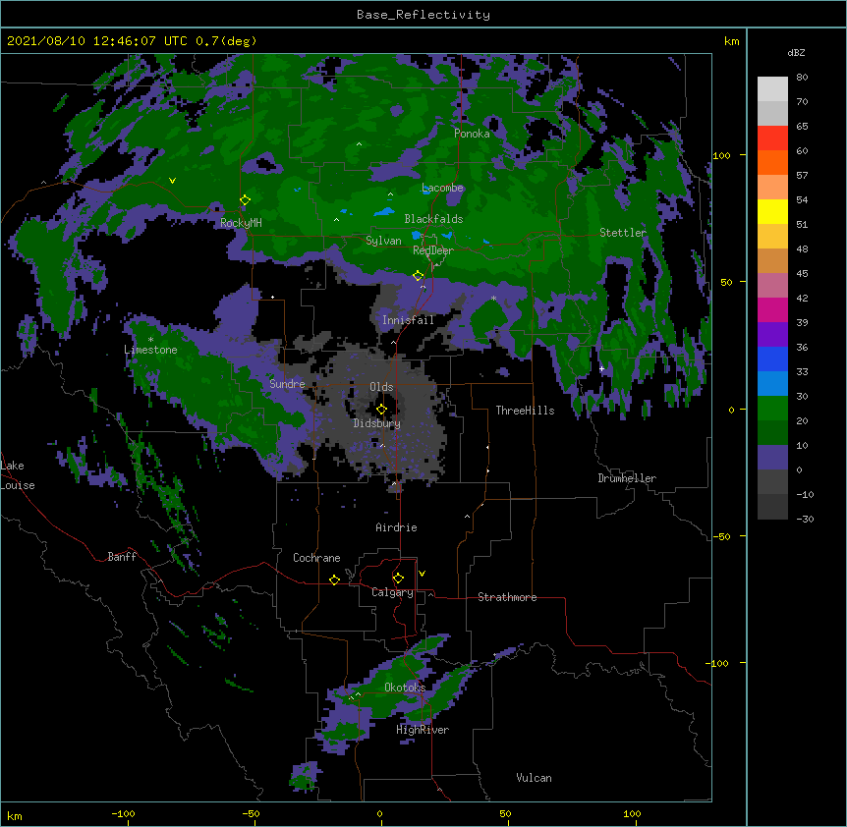The image size is (847, 827).
Task: Pick the dark green 10-20 dBZ legend swatch
Action: coord(772,433)
